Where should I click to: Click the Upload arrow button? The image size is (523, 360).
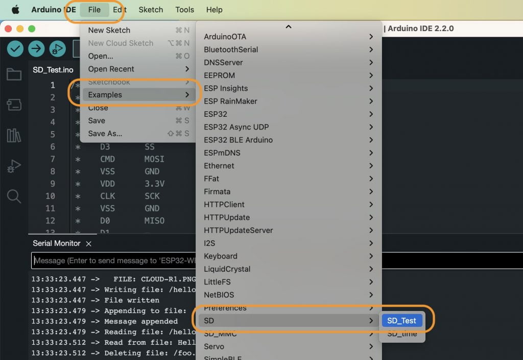pos(36,48)
